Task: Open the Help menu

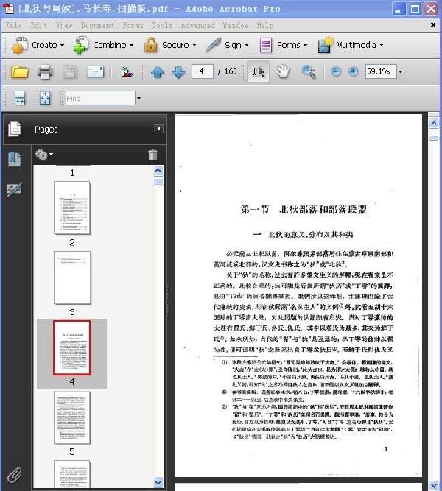Action: [x=265, y=25]
